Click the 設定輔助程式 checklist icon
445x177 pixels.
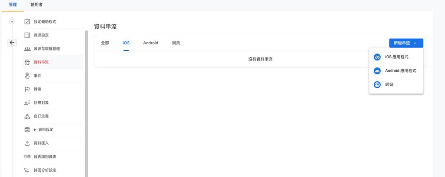[x=27, y=22]
